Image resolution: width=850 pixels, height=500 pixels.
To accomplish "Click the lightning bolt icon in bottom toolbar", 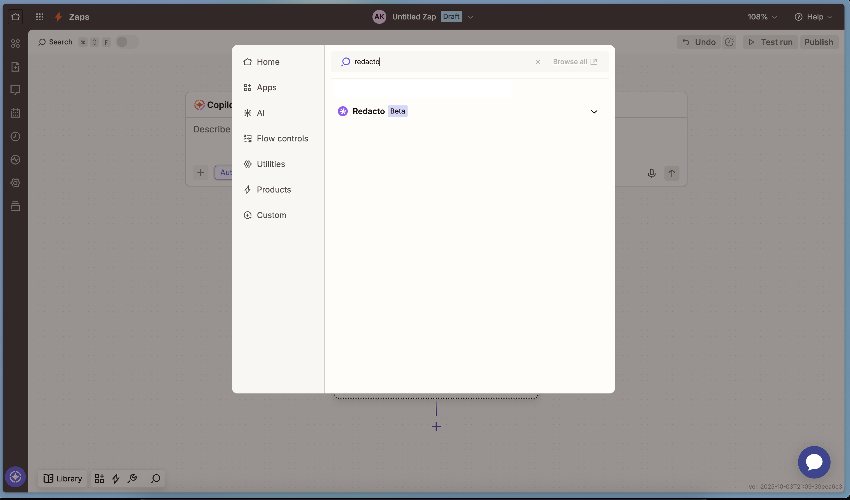I will (x=116, y=478).
